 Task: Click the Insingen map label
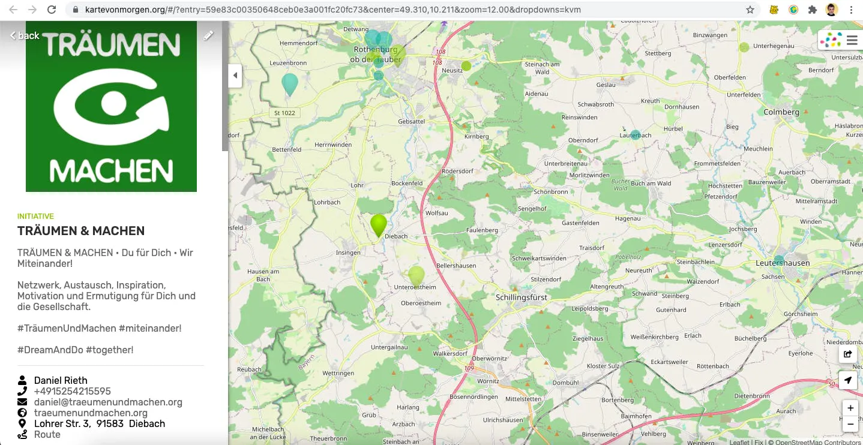click(x=348, y=252)
